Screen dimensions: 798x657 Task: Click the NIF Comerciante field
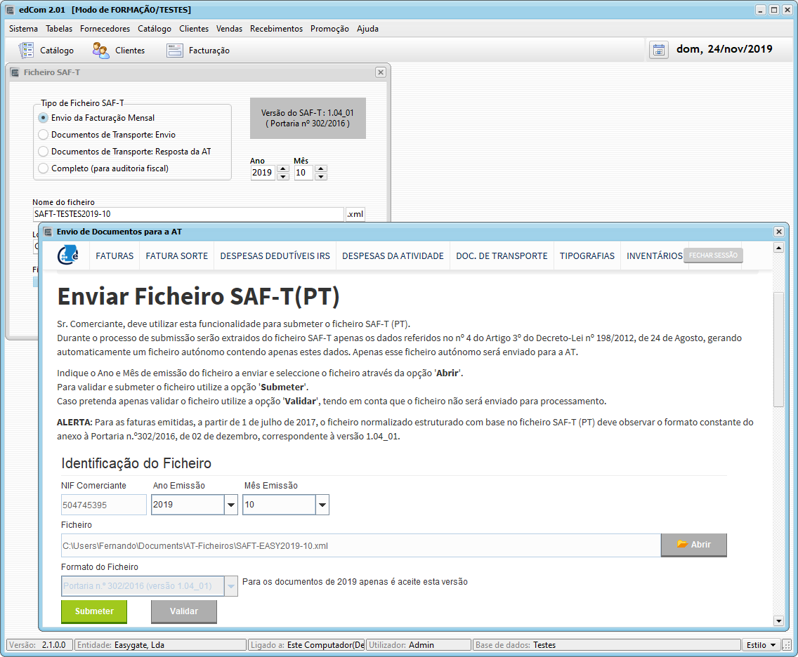(x=104, y=505)
